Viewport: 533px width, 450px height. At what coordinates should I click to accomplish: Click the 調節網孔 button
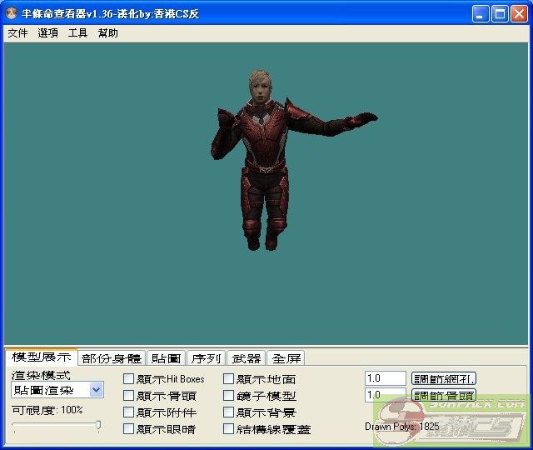coord(445,378)
